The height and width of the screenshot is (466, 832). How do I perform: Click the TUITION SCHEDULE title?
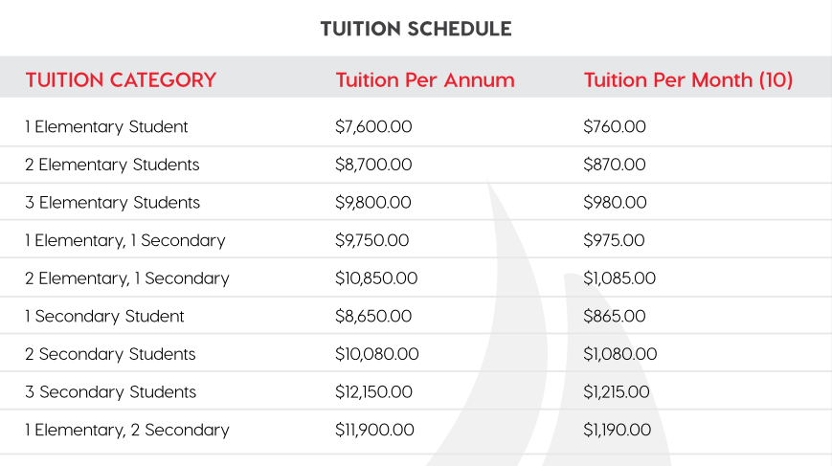(x=416, y=29)
